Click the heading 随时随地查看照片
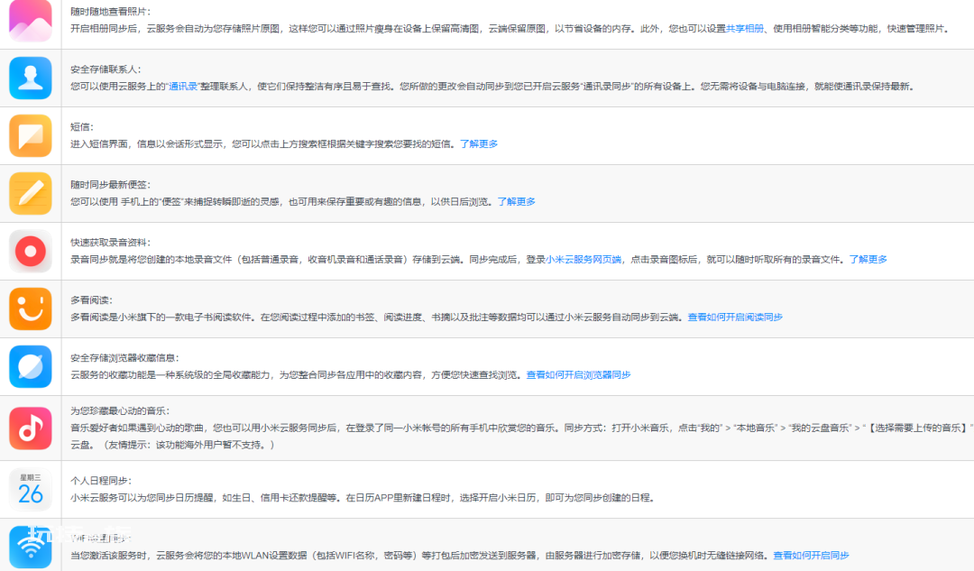Viewport: 974px width, 571px height. coord(111,12)
